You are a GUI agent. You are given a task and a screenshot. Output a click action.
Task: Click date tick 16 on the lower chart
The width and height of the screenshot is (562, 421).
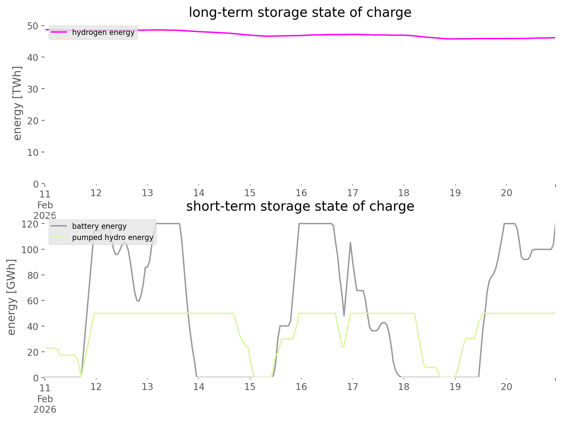(x=301, y=387)
